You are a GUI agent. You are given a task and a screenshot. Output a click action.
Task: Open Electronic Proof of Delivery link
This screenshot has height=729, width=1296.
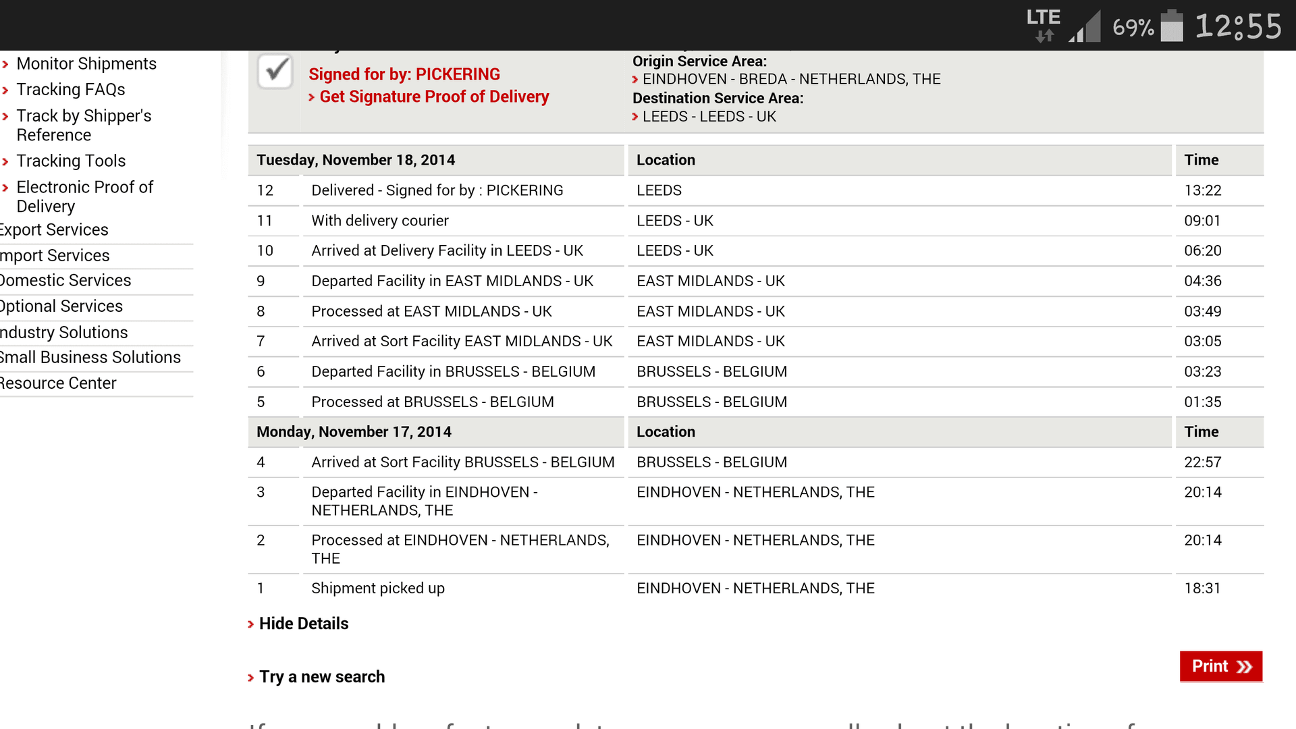[x=84, y=196]
